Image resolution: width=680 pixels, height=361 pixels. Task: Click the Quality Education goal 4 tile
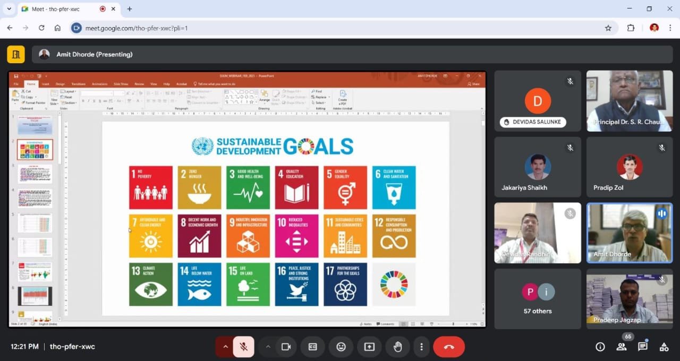(x=296, y=187)
